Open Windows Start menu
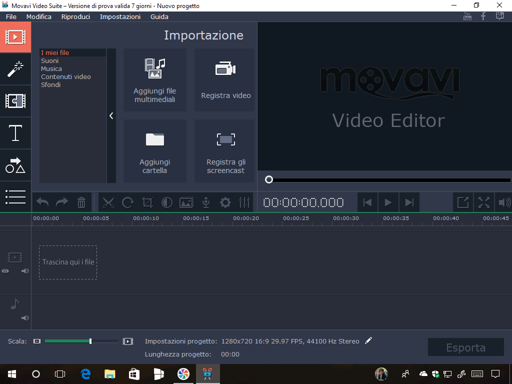The width and height of the screenshot is (512, 384). click(12, 374)
